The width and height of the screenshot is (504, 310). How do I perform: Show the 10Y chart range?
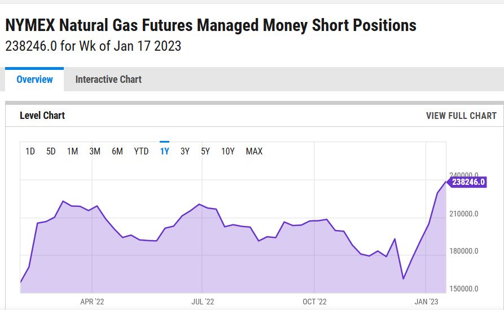(x=227, y=151)
